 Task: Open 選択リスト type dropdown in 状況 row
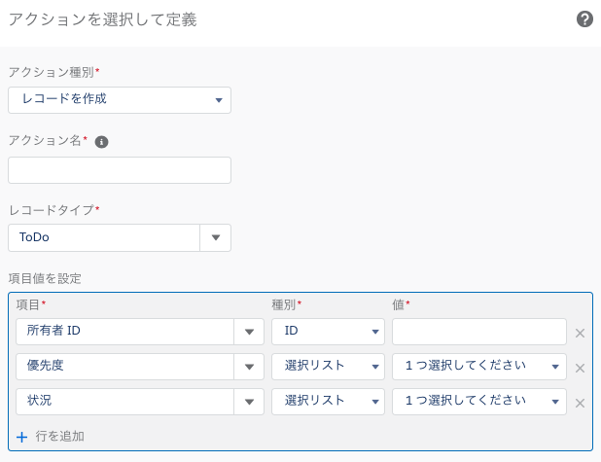click(x=328, y=402)
